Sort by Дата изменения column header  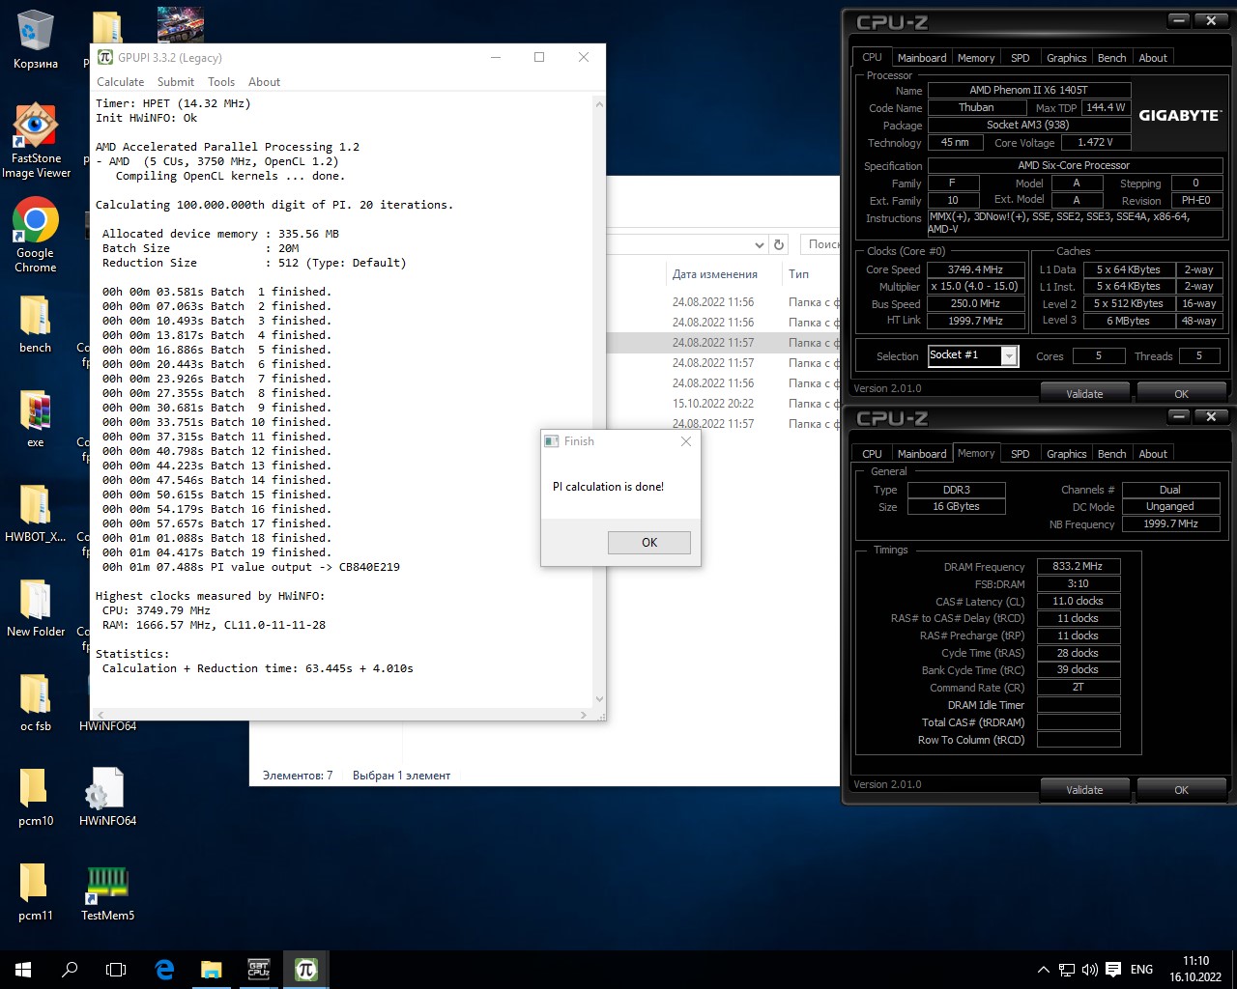pyautogui.click(x=715, y=274)
